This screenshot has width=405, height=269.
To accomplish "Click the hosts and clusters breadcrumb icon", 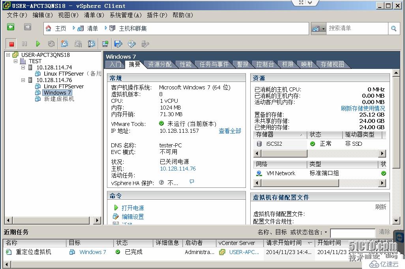I will click(112, 28).
